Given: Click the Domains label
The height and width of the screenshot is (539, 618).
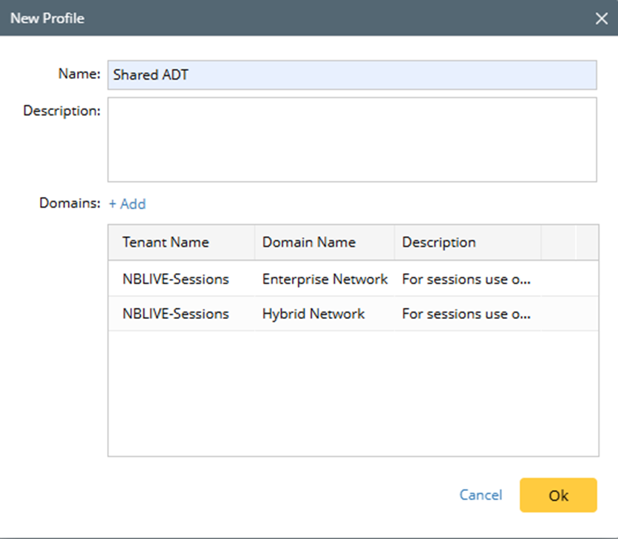Looking at the screenshot, I should [69, 204].
